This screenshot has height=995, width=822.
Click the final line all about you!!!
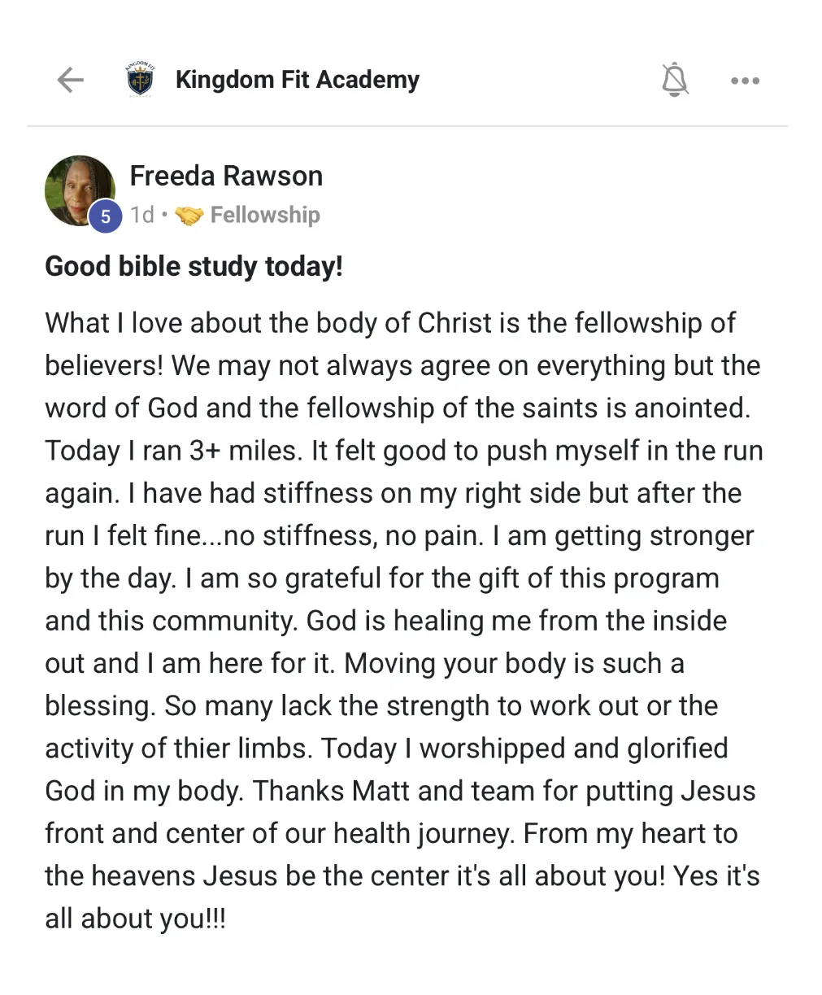135,919
